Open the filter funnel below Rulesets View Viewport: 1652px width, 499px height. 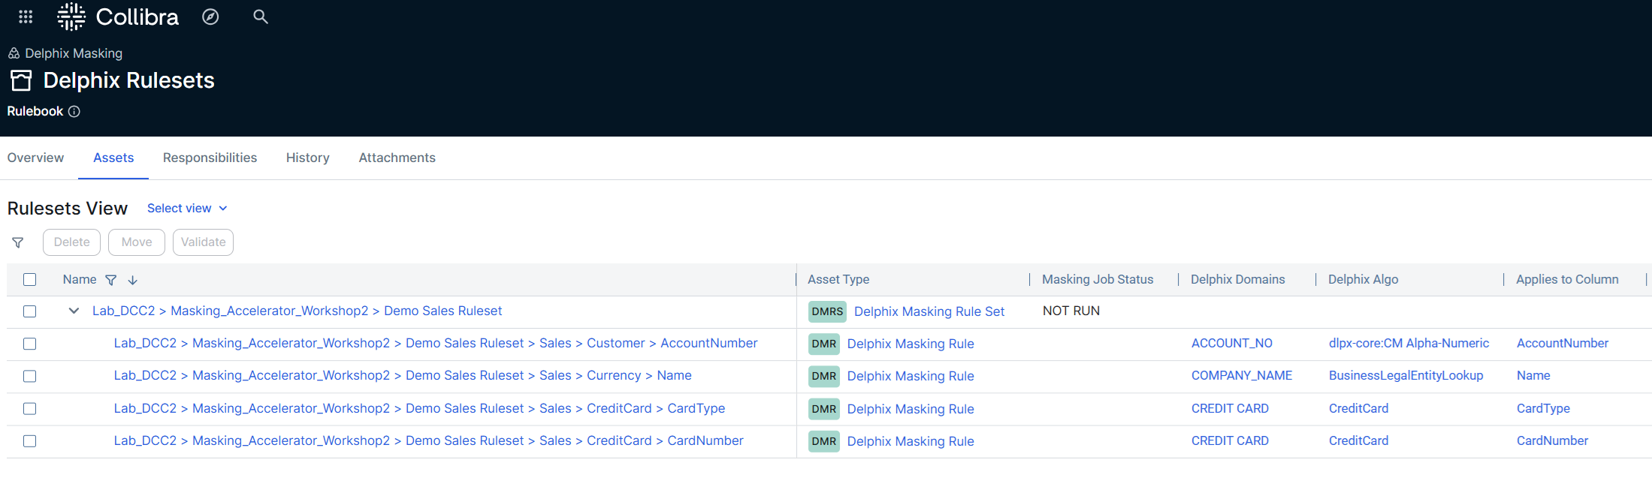(18, 242)
